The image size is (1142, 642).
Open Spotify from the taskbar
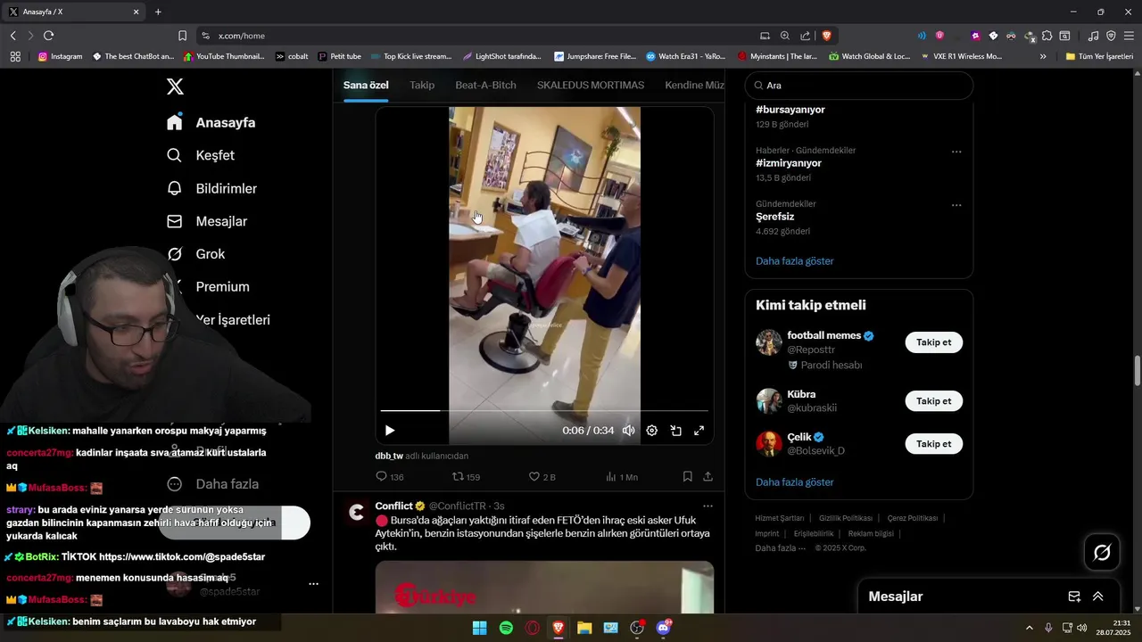pos(506,628)
